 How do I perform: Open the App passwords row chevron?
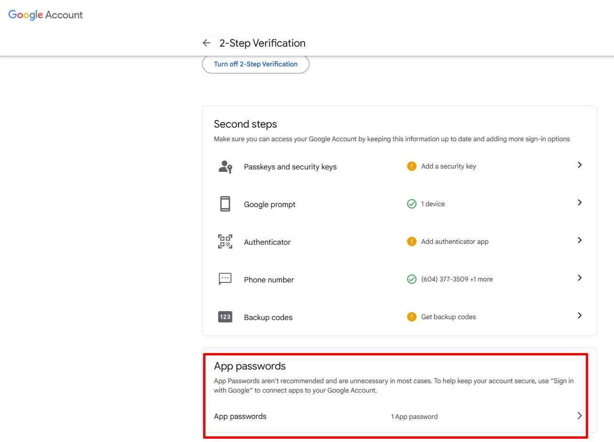coord(580,416)
